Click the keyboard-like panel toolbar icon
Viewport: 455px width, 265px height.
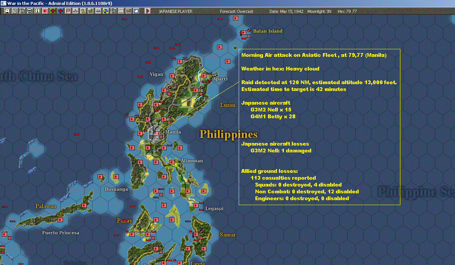128,11
